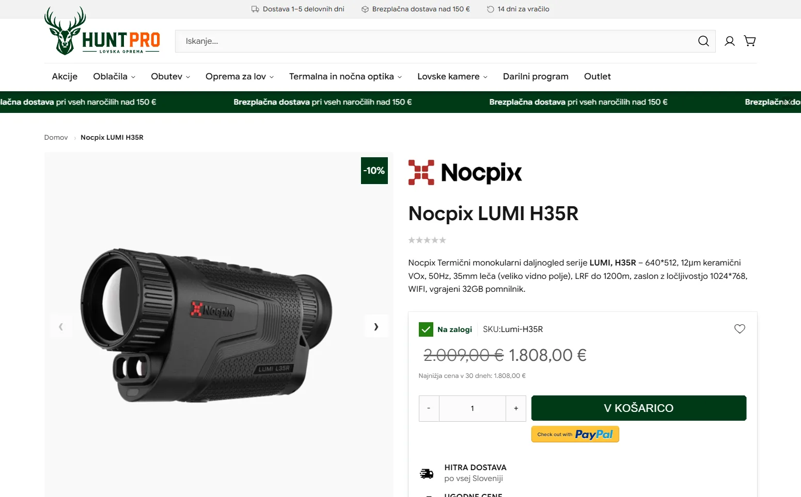Submit search with the magnifier icon
801x497 pixels.
[703, 41]
